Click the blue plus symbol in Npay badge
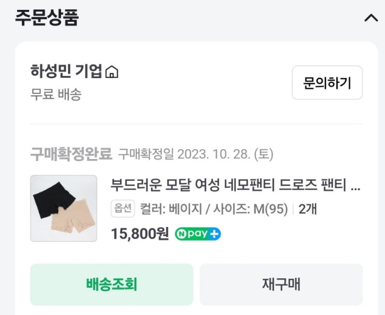The image size is (385, 315). (x=215, y=234)
